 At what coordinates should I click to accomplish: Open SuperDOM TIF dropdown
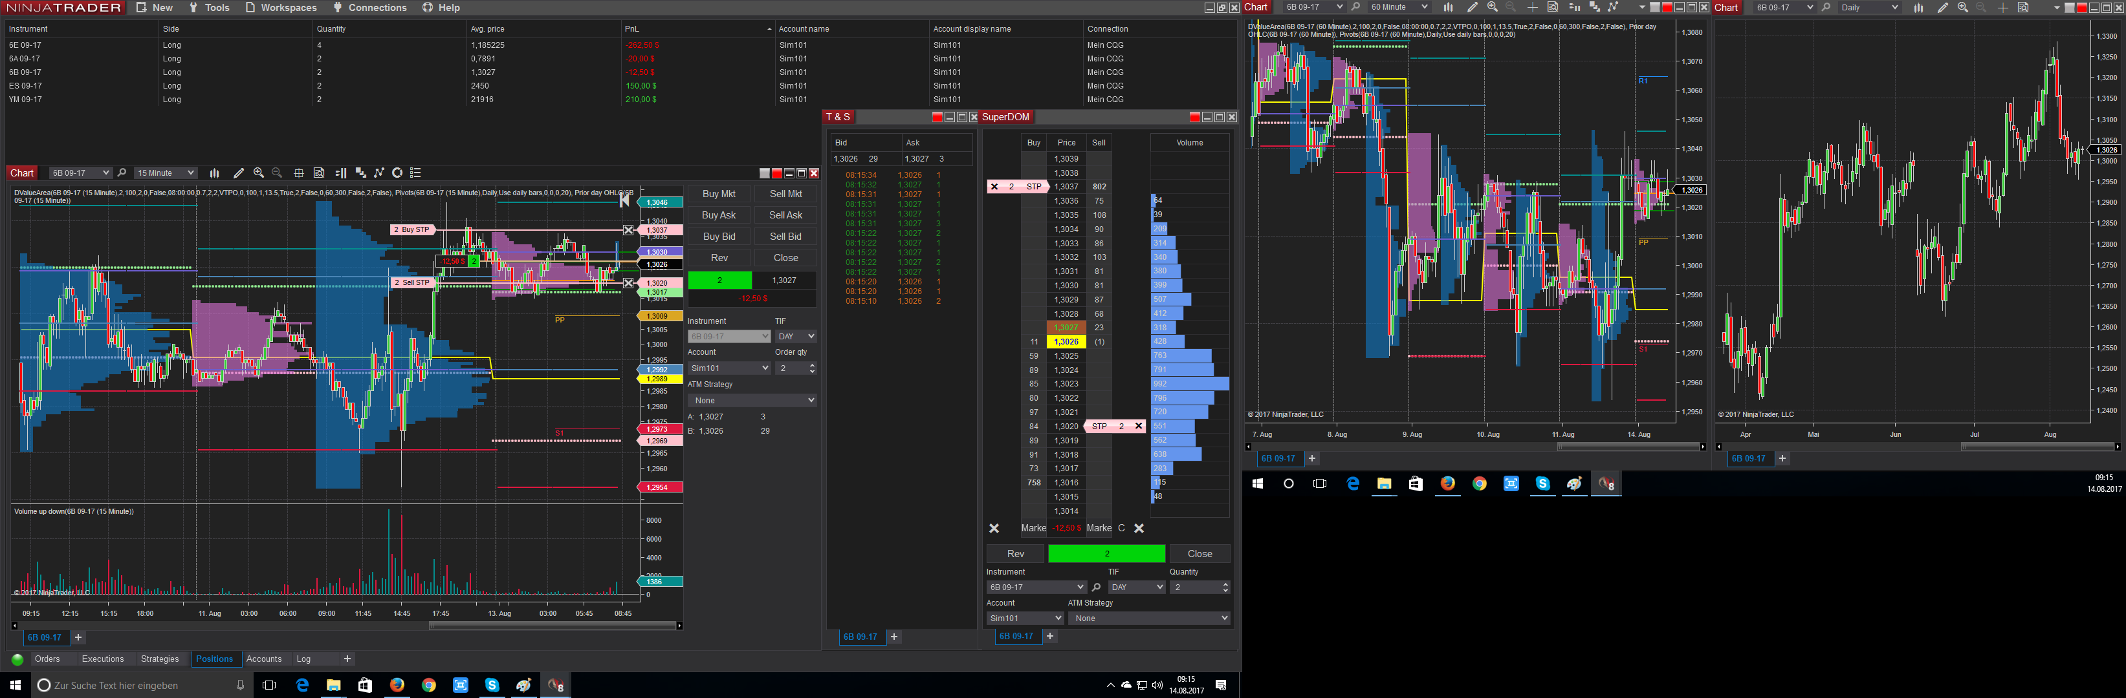[x=1137, y=587]
